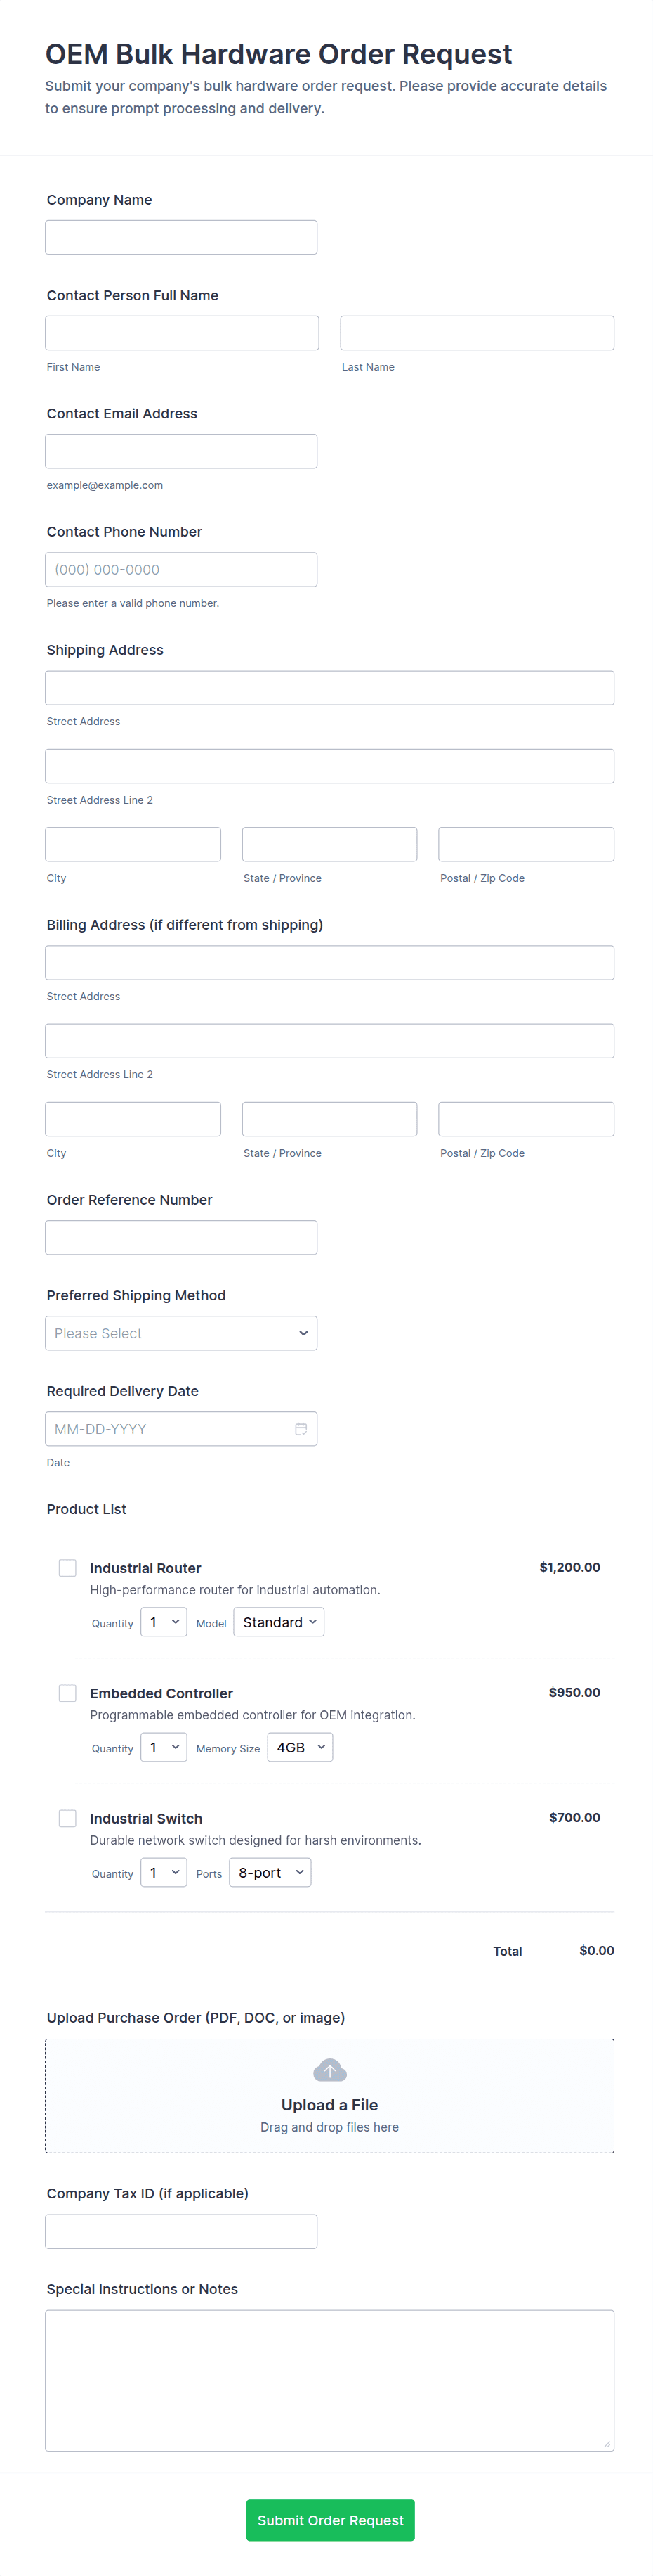Open the Industrial Switch Ports dropdown

pyautogui.click(x=270, y=1872)
